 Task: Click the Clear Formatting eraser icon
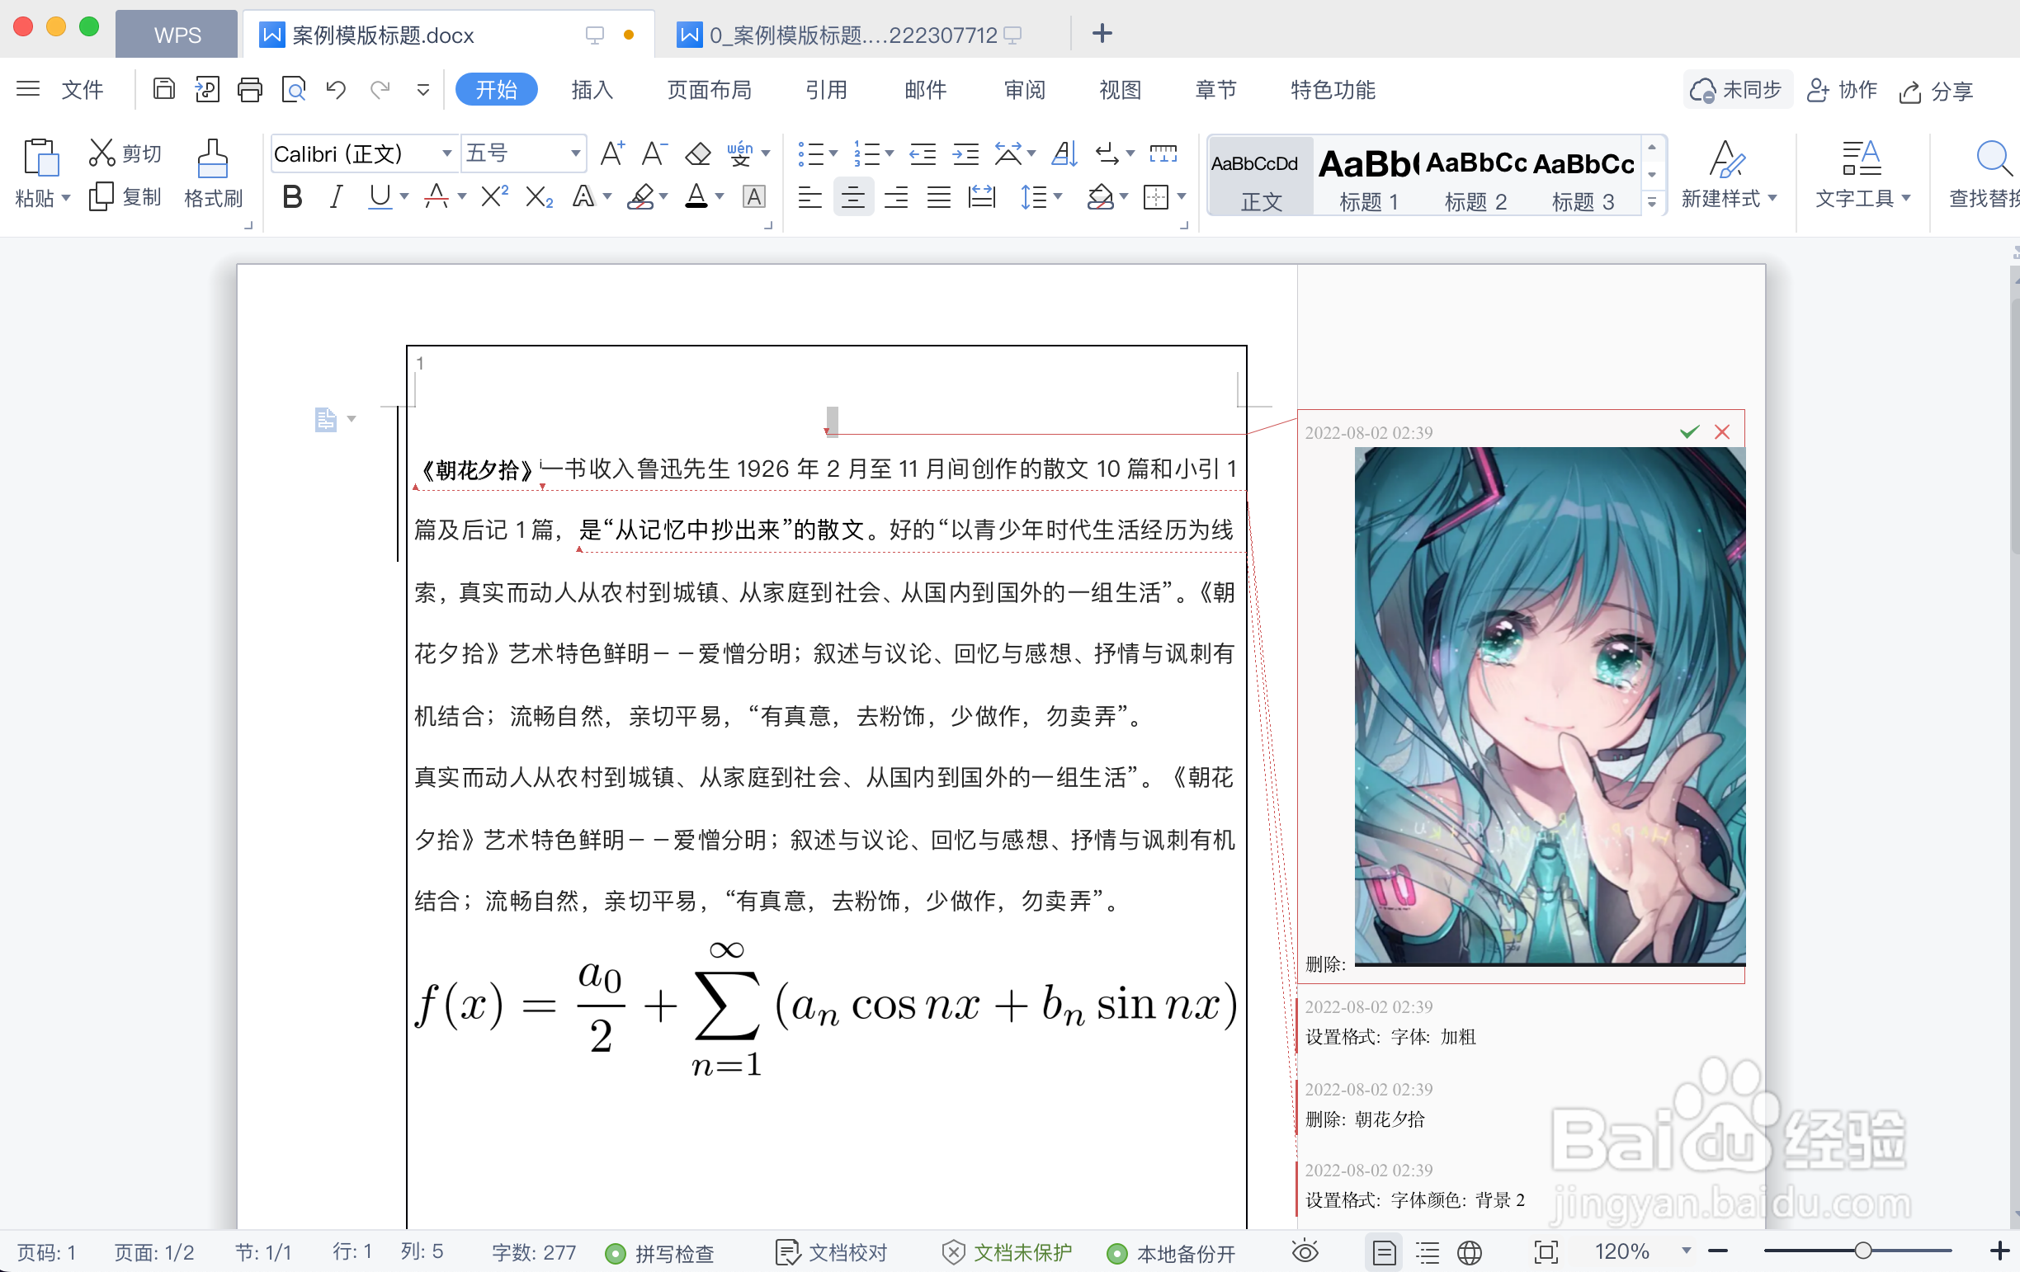coord(697,154)
